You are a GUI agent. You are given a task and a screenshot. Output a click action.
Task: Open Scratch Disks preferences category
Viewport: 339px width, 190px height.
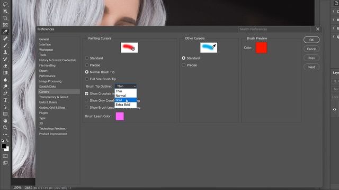click(48, 87)
